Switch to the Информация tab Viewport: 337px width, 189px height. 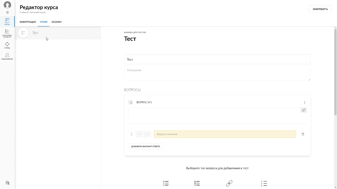28,22
